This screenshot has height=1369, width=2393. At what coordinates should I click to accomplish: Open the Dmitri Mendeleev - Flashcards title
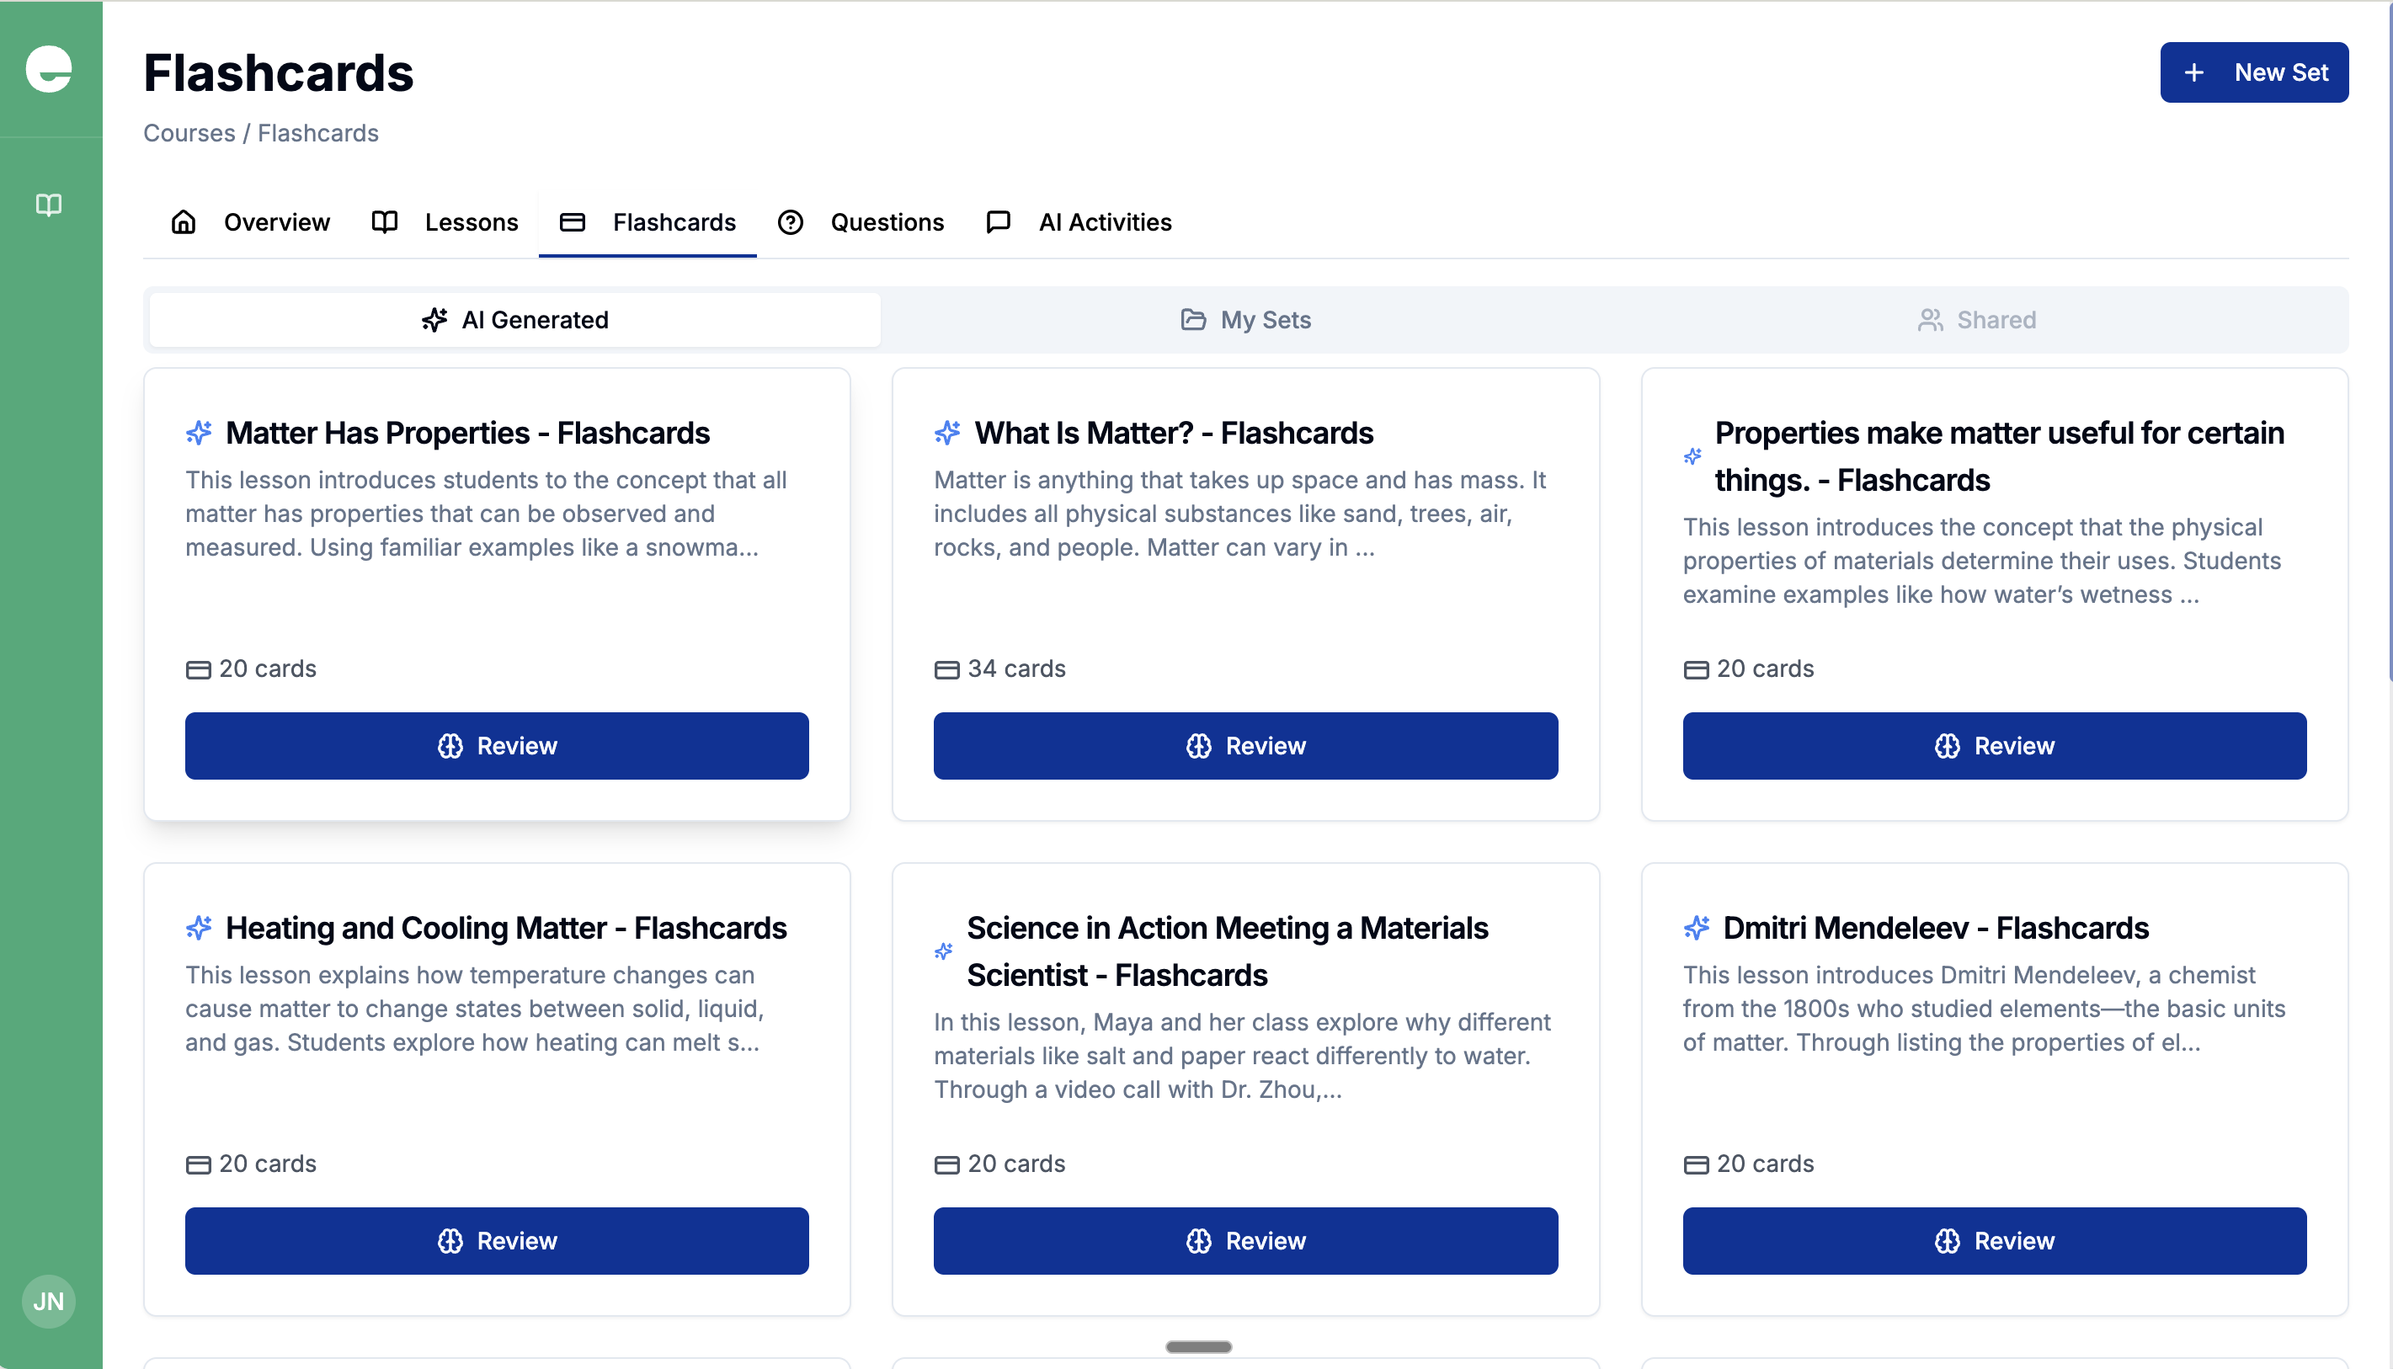(1936, 928)
